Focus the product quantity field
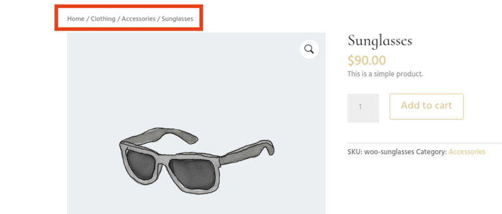The width and height of the screenshot is (502, 214). point(363,108)
